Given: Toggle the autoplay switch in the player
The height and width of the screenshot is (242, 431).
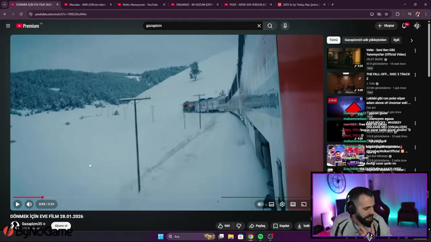Looking at the screenshot, I should [x=260, y=204].
